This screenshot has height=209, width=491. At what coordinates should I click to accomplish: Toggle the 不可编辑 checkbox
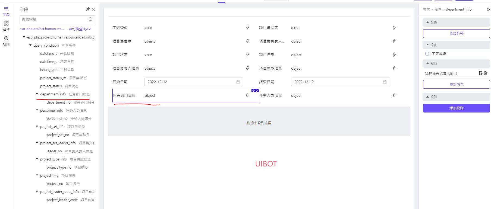tap(427, 54)
